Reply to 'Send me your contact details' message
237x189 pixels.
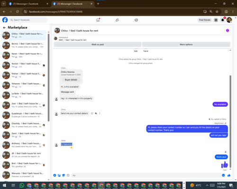96,113
